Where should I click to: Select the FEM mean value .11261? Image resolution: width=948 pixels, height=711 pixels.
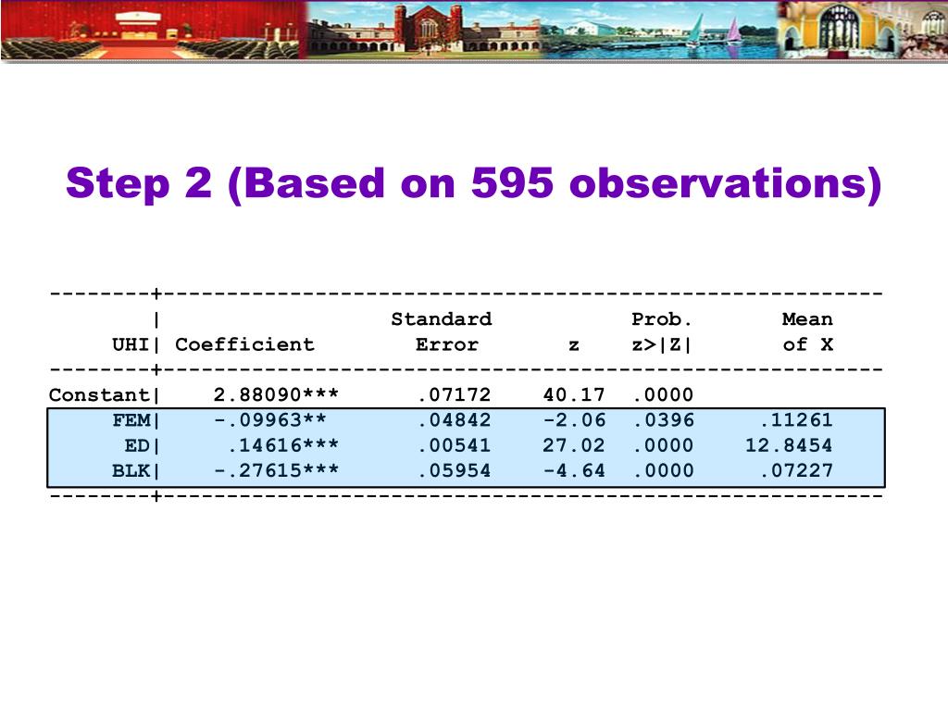(x=796, y=420)
